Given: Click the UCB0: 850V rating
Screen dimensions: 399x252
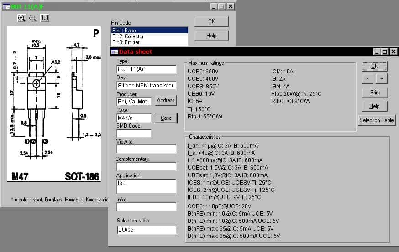Looking at the screenshot, I should tap(203, 72).
